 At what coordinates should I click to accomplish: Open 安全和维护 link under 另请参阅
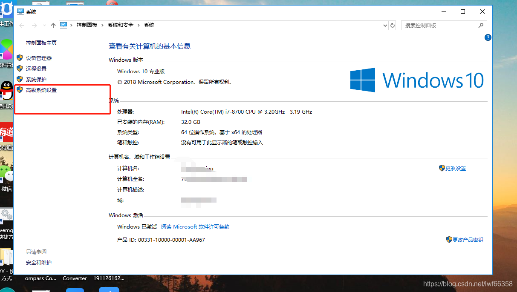pyautogui.click(x=39, y=263)
